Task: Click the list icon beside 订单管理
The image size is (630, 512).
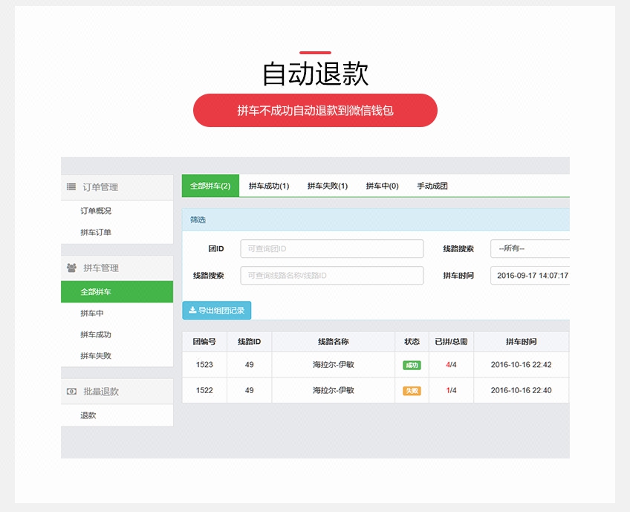Action: [71, 187]
